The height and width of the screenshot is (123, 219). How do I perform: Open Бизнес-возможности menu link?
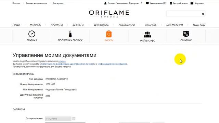tap(37, 3)
